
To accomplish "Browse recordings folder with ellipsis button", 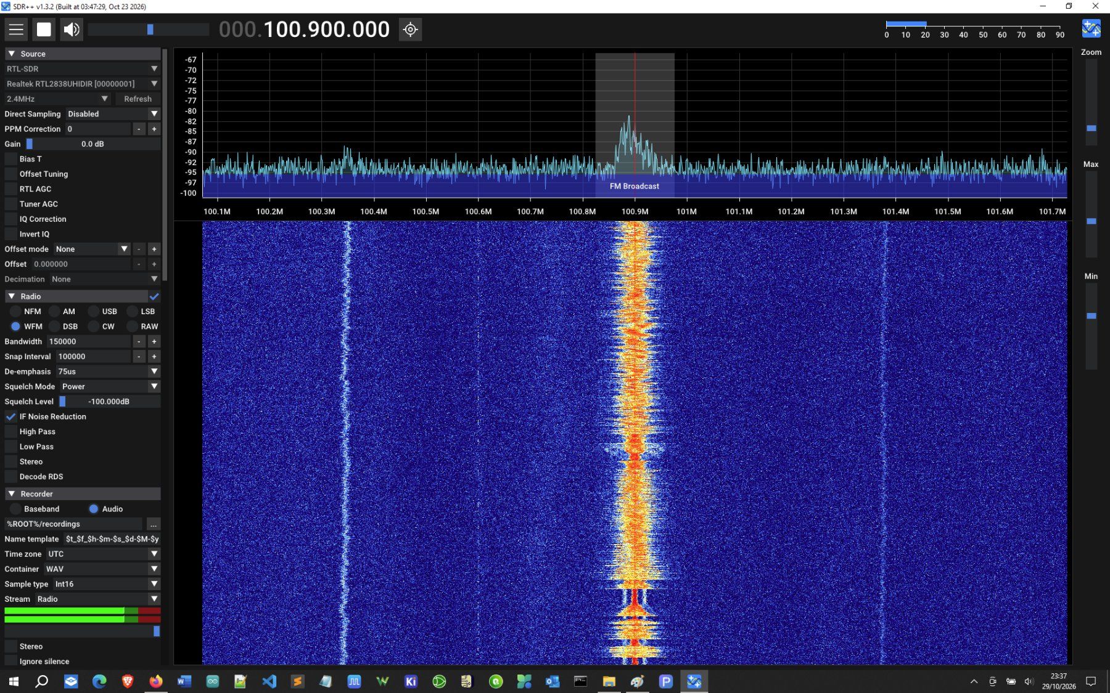I will point(153,524).
